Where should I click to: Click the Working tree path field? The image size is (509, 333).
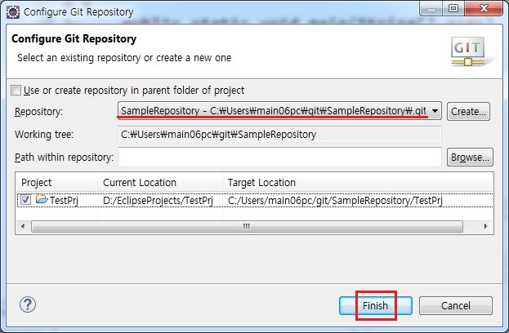point(279,134)
